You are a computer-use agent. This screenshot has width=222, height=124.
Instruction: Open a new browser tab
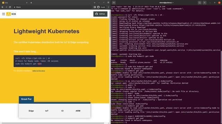(x=31, y=3)
